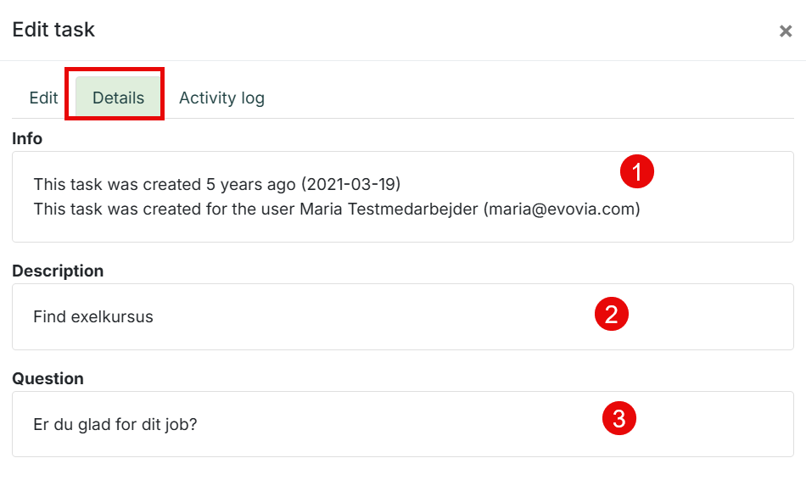The height and width of the screenshot is (486, 806).
Task: Click the Question section heading
Action: (48, 378)
